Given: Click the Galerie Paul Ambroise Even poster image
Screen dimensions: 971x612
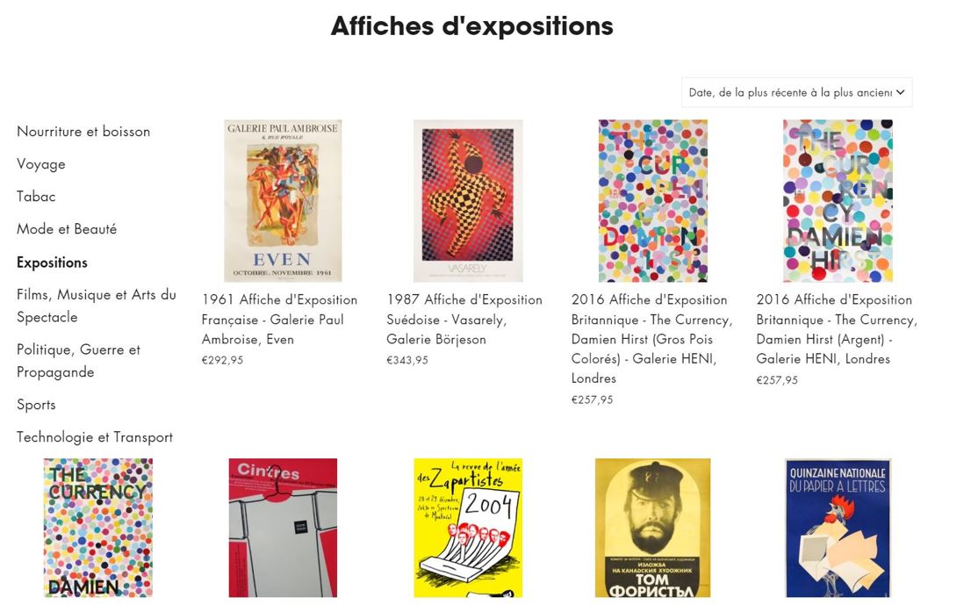Looking at the screenshot, I should click(x=283, y=201).
